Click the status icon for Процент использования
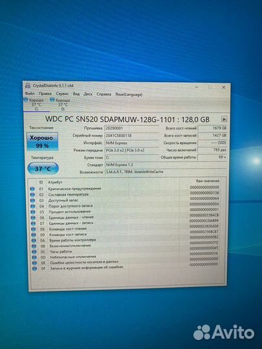 click(x=33, y=212)
